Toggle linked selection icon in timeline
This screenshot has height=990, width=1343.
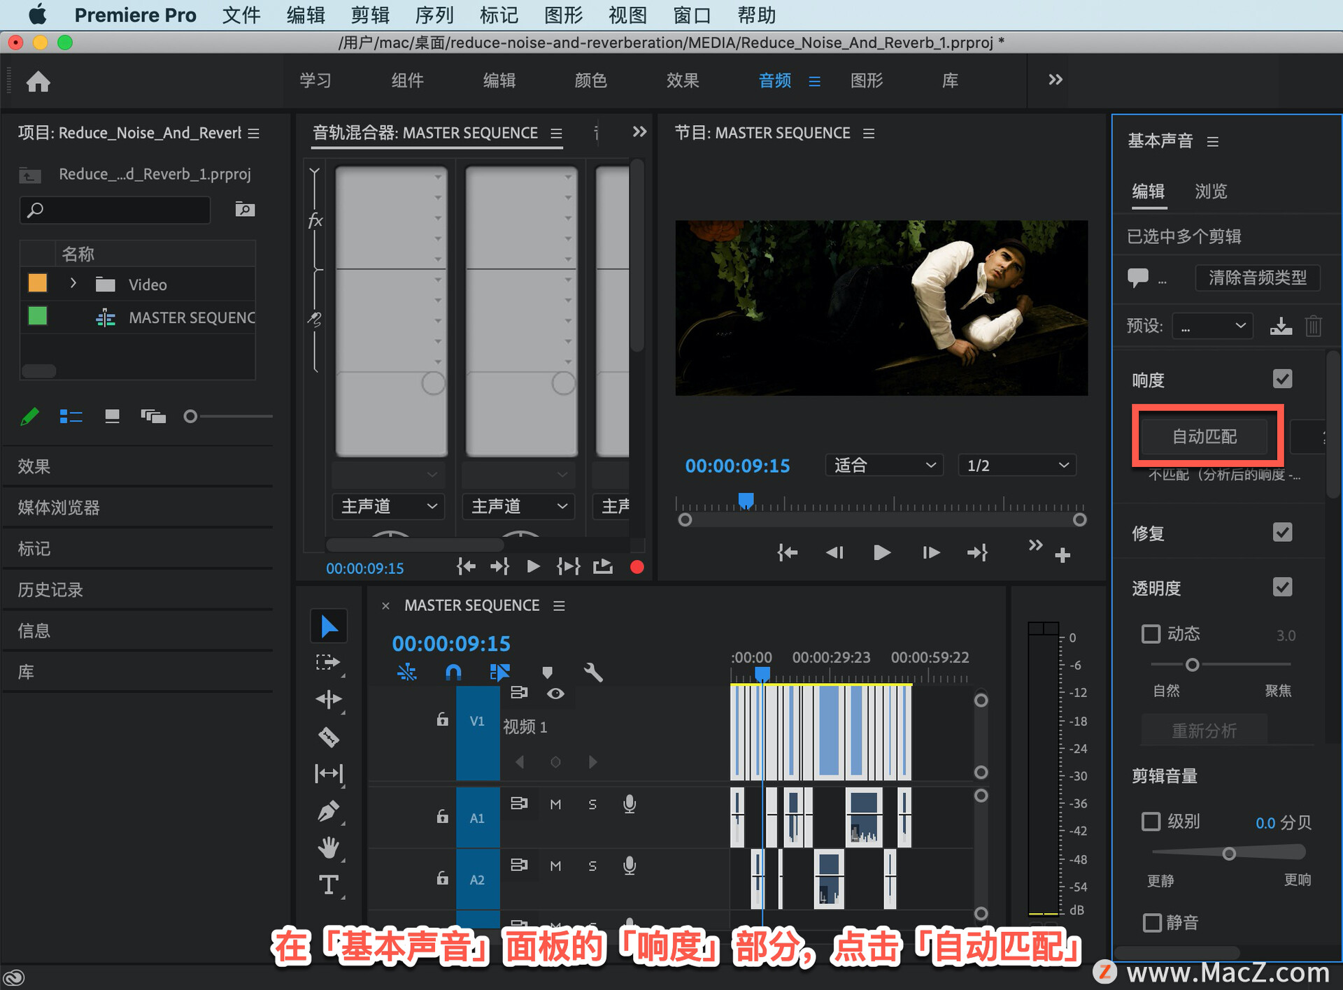(500, 673)
